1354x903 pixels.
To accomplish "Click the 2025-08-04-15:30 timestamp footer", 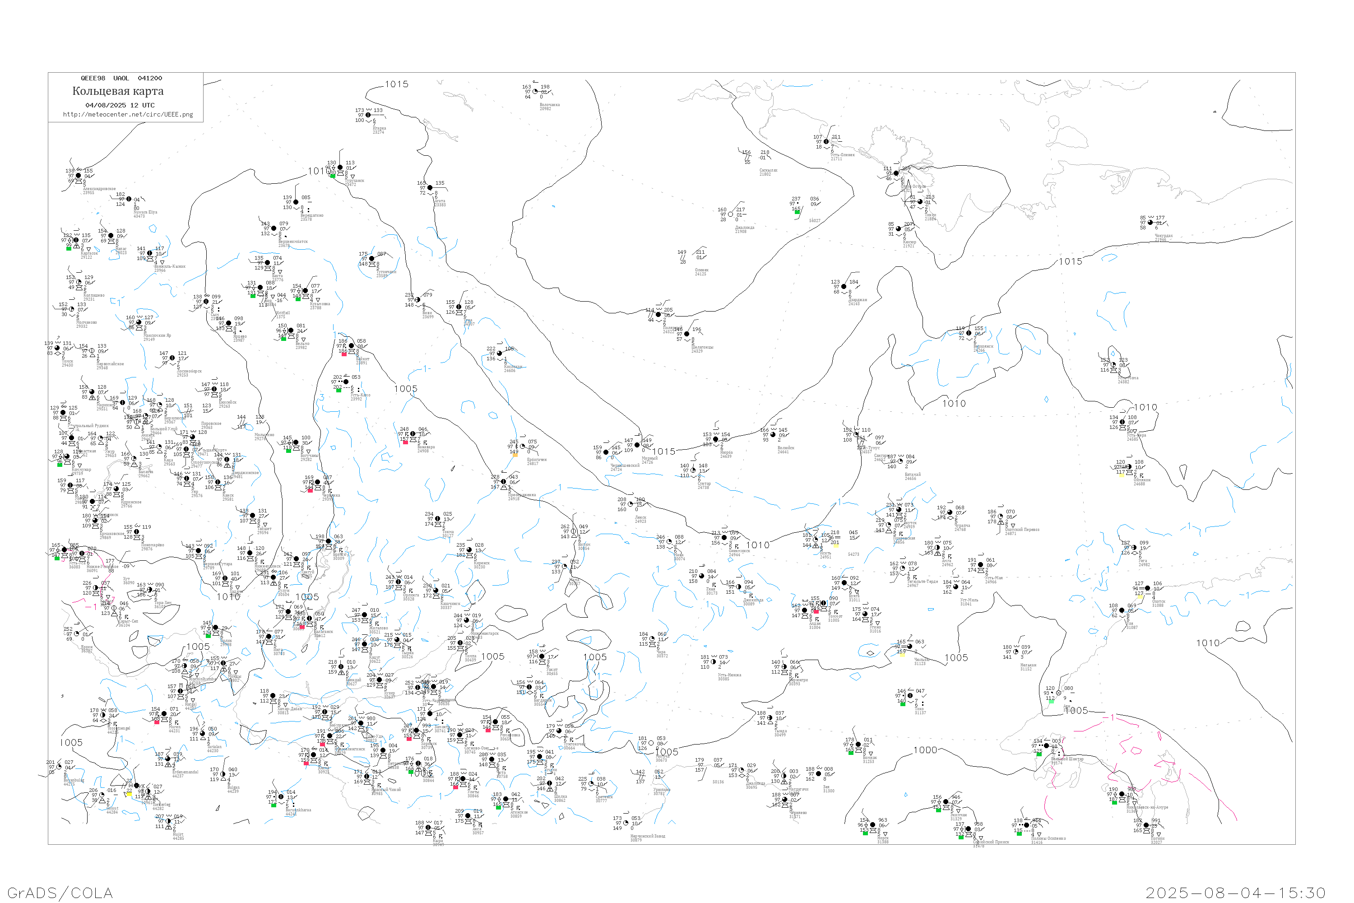I will (x=1236, y=893).
